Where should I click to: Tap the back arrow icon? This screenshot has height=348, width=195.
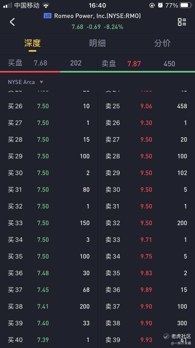tap(12, 22)
